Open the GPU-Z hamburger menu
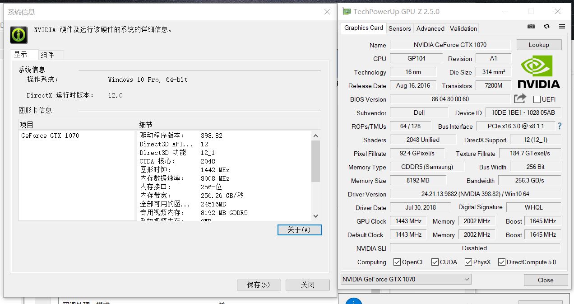The width and height of the screenshot is (574, 304). point(562,27)
